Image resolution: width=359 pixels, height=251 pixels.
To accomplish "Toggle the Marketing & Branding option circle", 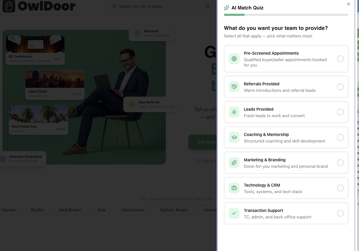I will coord(340,163).
